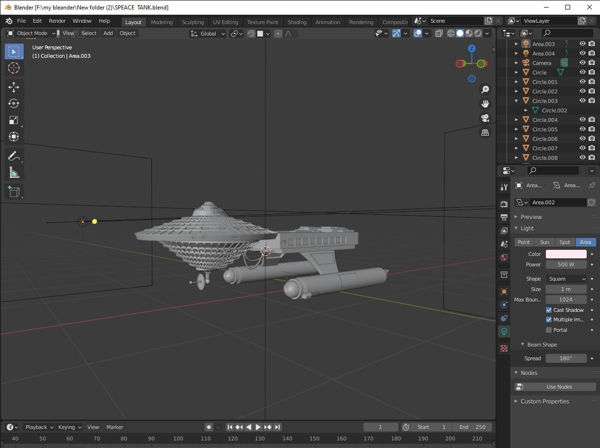Hide Camera in viewport via eye icon

tap(582, 63)
